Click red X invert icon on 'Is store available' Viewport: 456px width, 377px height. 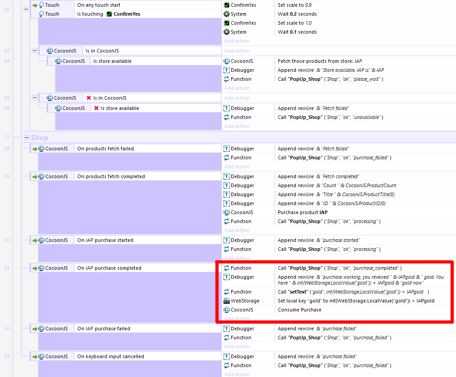[x=96, y=108]
